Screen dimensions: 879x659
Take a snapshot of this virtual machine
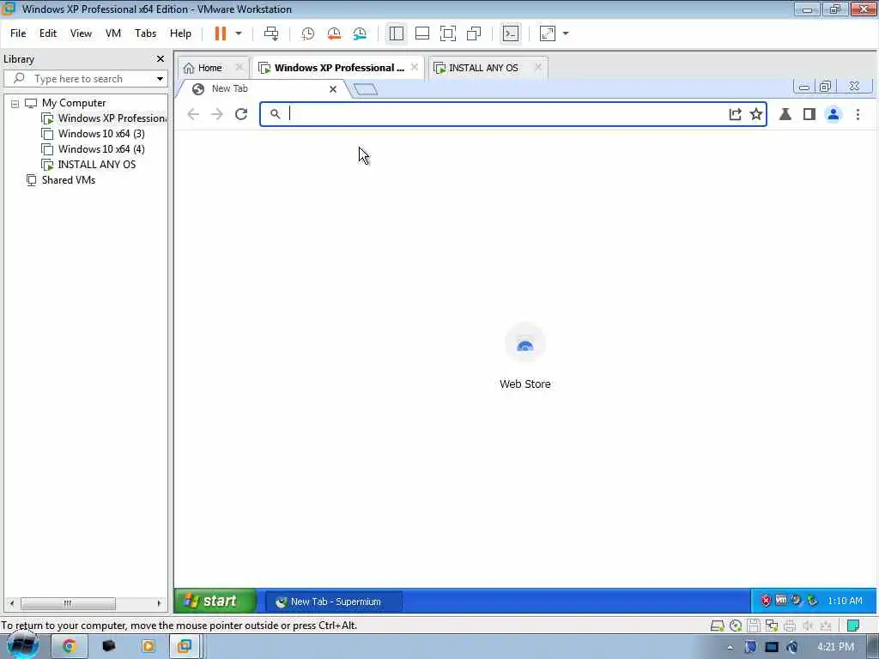(x=308, y=33)
